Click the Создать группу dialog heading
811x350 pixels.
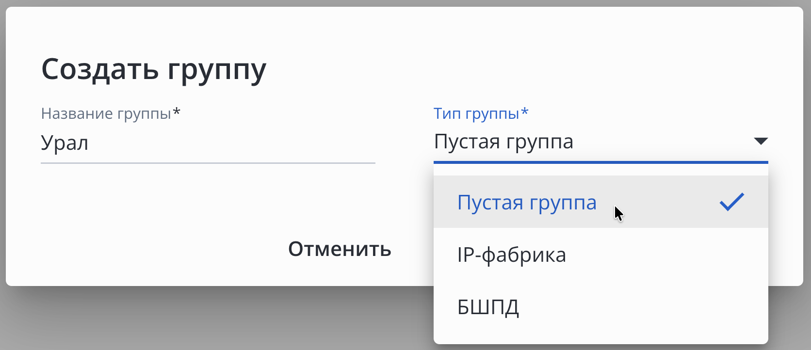point(154,69)
